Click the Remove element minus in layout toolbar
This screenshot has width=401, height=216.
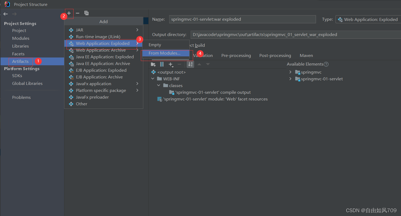coord(179,64)
